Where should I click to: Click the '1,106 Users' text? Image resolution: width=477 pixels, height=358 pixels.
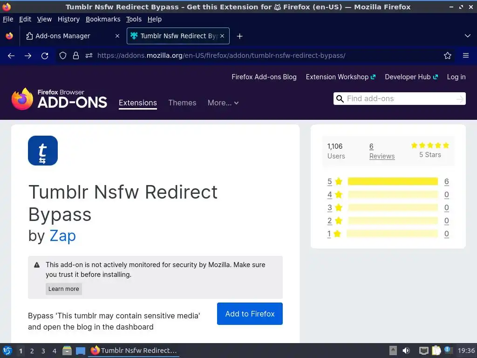[x=336, y=151]
